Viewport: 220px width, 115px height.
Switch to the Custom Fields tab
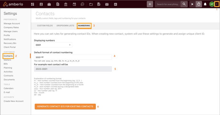[45, 25]
